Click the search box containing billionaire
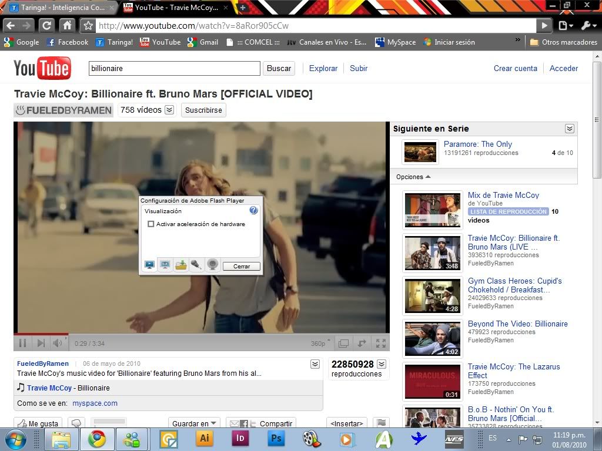This screenshot has width=602, height=451. [174, 68]
